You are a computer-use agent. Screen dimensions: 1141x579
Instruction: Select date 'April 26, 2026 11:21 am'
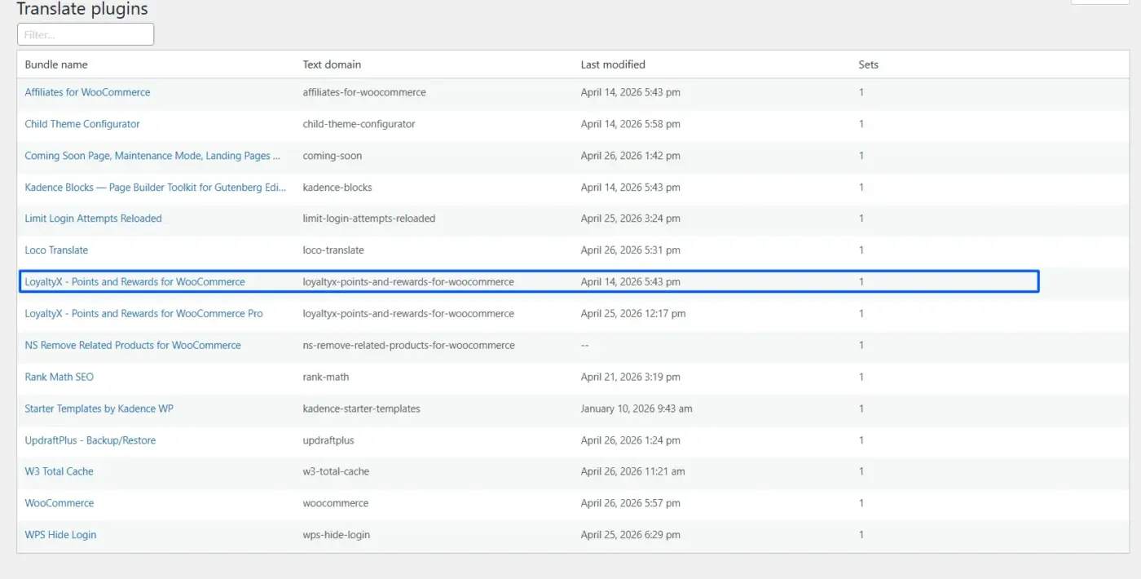click(632, 471)
